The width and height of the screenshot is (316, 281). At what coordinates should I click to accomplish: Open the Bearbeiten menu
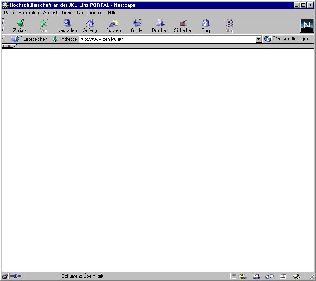click(29, 13)
